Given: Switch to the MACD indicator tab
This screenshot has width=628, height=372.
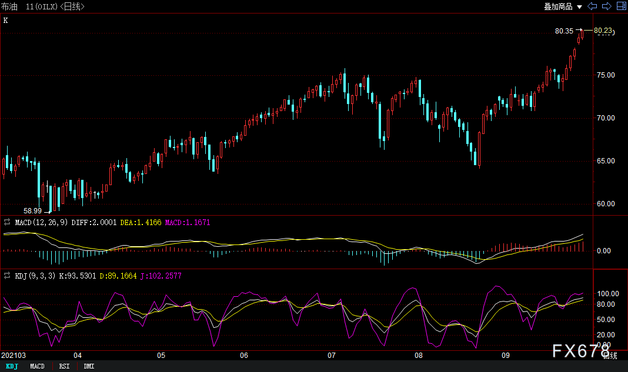Looking at the screenshot, I should click(37, 366).
